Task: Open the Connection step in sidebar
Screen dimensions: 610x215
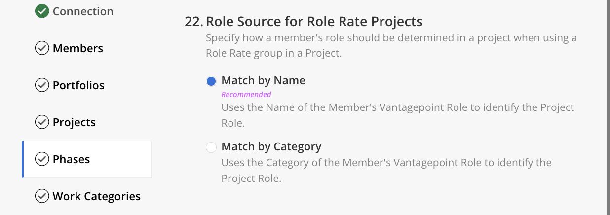Action: (x=83, y=11)
